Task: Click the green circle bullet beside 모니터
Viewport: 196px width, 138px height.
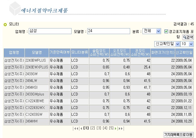Action: click(x=5, y=25)
